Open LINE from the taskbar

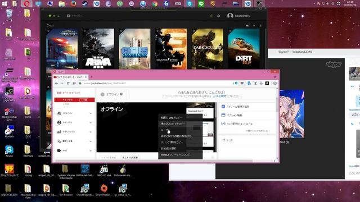[x=201, y=3]
